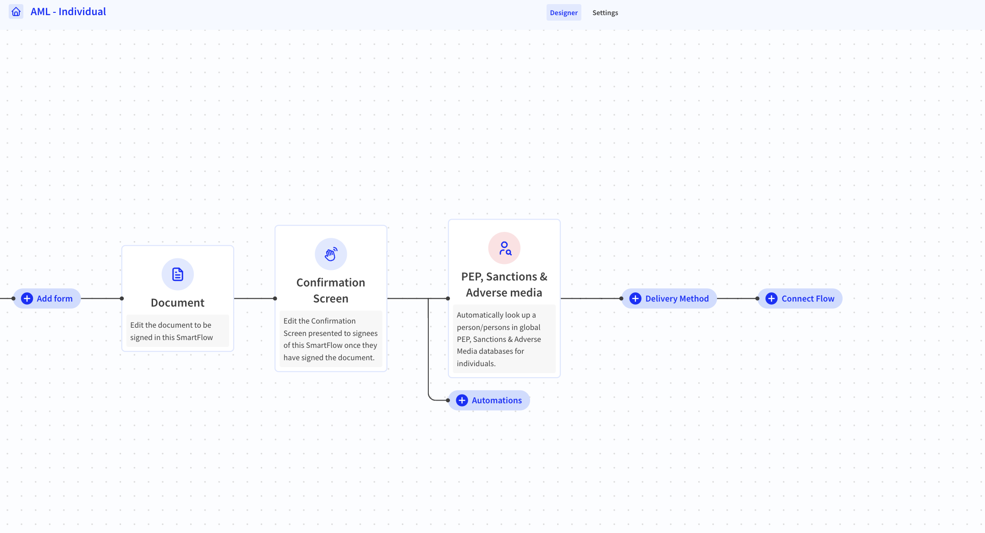Open the AML - Individual title link

click(x=68, y=12)
